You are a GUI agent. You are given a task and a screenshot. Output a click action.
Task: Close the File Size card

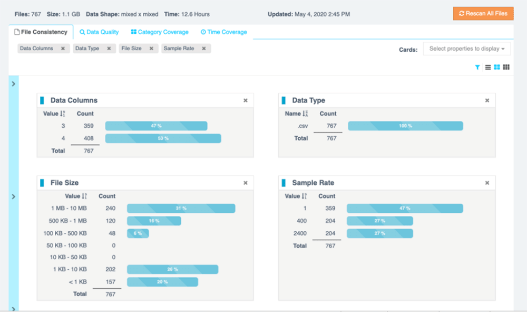(x=245, y=183)
